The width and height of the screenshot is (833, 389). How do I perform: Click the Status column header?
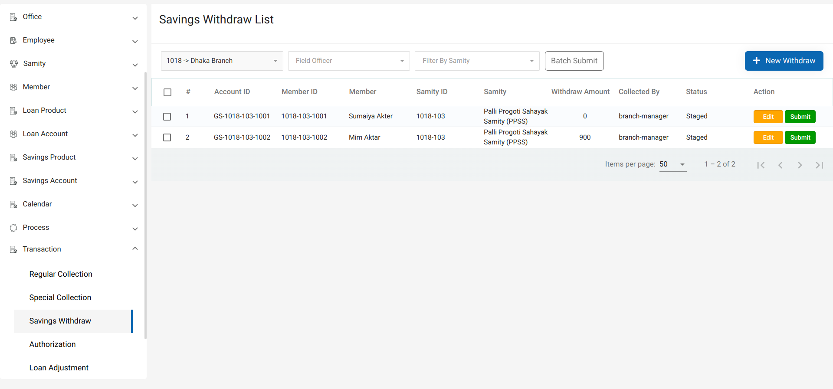(696, 92)
